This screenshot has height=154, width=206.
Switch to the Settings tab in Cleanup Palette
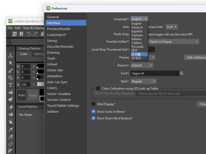pyautogui.click(x=38, y=54)
